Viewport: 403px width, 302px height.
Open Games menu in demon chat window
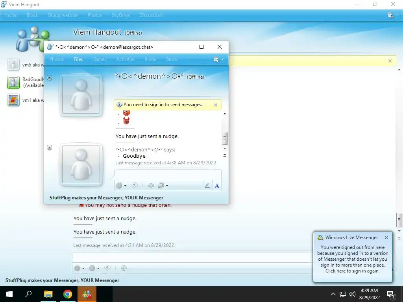[x=99, y=59]
